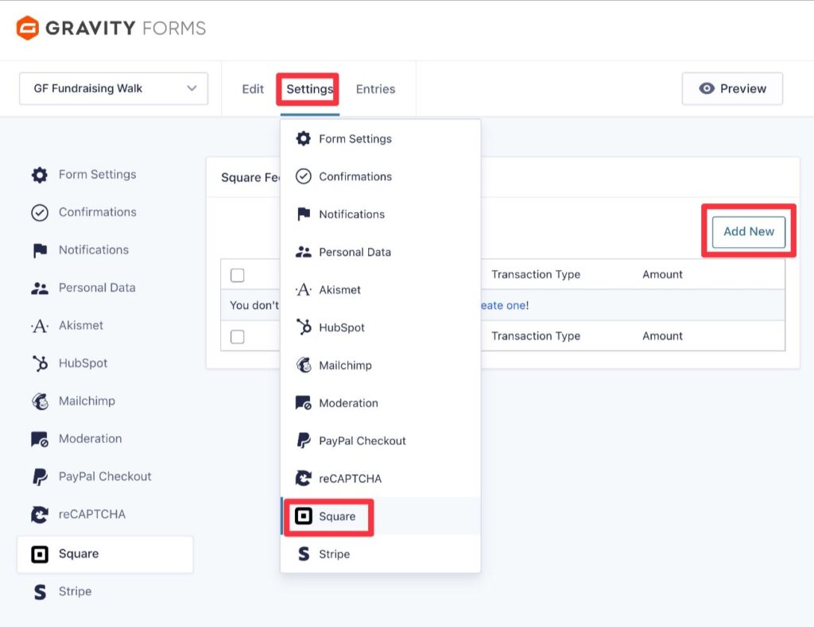Open Akismet text in left sidebar
The image size is (814, 627).
pos(81,326)
